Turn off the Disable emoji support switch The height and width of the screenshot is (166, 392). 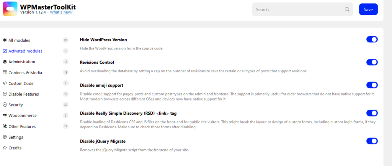(372, 85)
